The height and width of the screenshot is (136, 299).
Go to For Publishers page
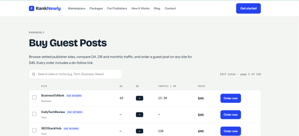[x=117, y=8]
